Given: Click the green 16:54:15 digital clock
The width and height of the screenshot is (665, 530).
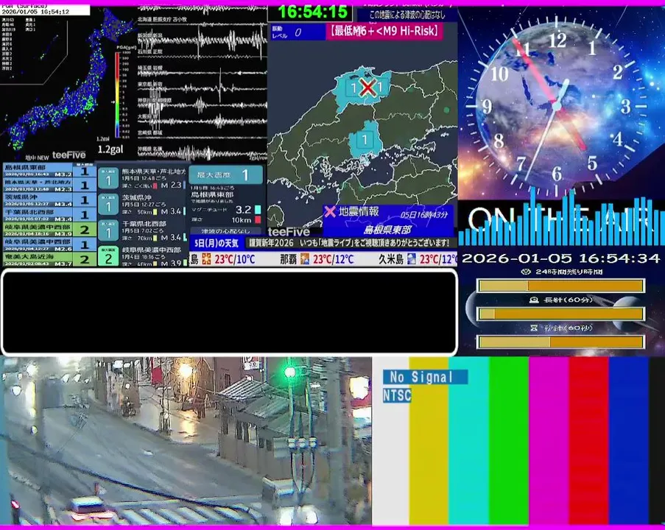Looking at the screenshot, I should pos(312,12).
